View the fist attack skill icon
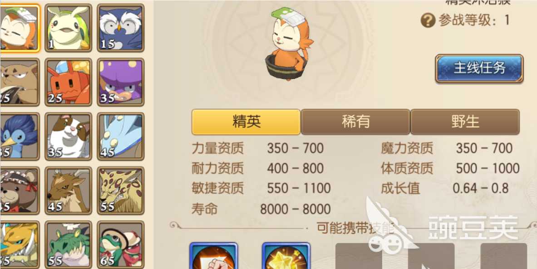The width and height of the screenshot is (537, 269). click(x=213, y=256)
